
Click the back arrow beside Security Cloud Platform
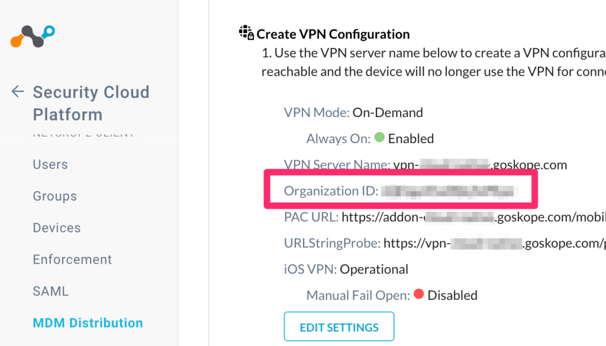(18, 92)
